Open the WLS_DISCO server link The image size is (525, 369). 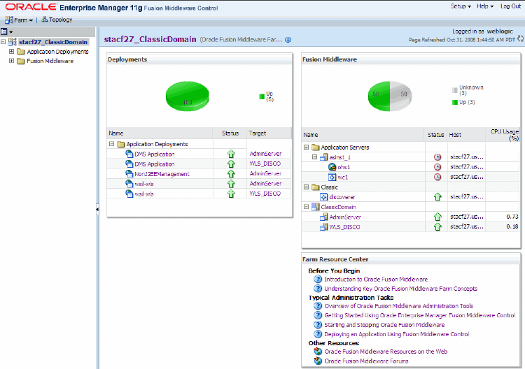click(x=344, y=227)
